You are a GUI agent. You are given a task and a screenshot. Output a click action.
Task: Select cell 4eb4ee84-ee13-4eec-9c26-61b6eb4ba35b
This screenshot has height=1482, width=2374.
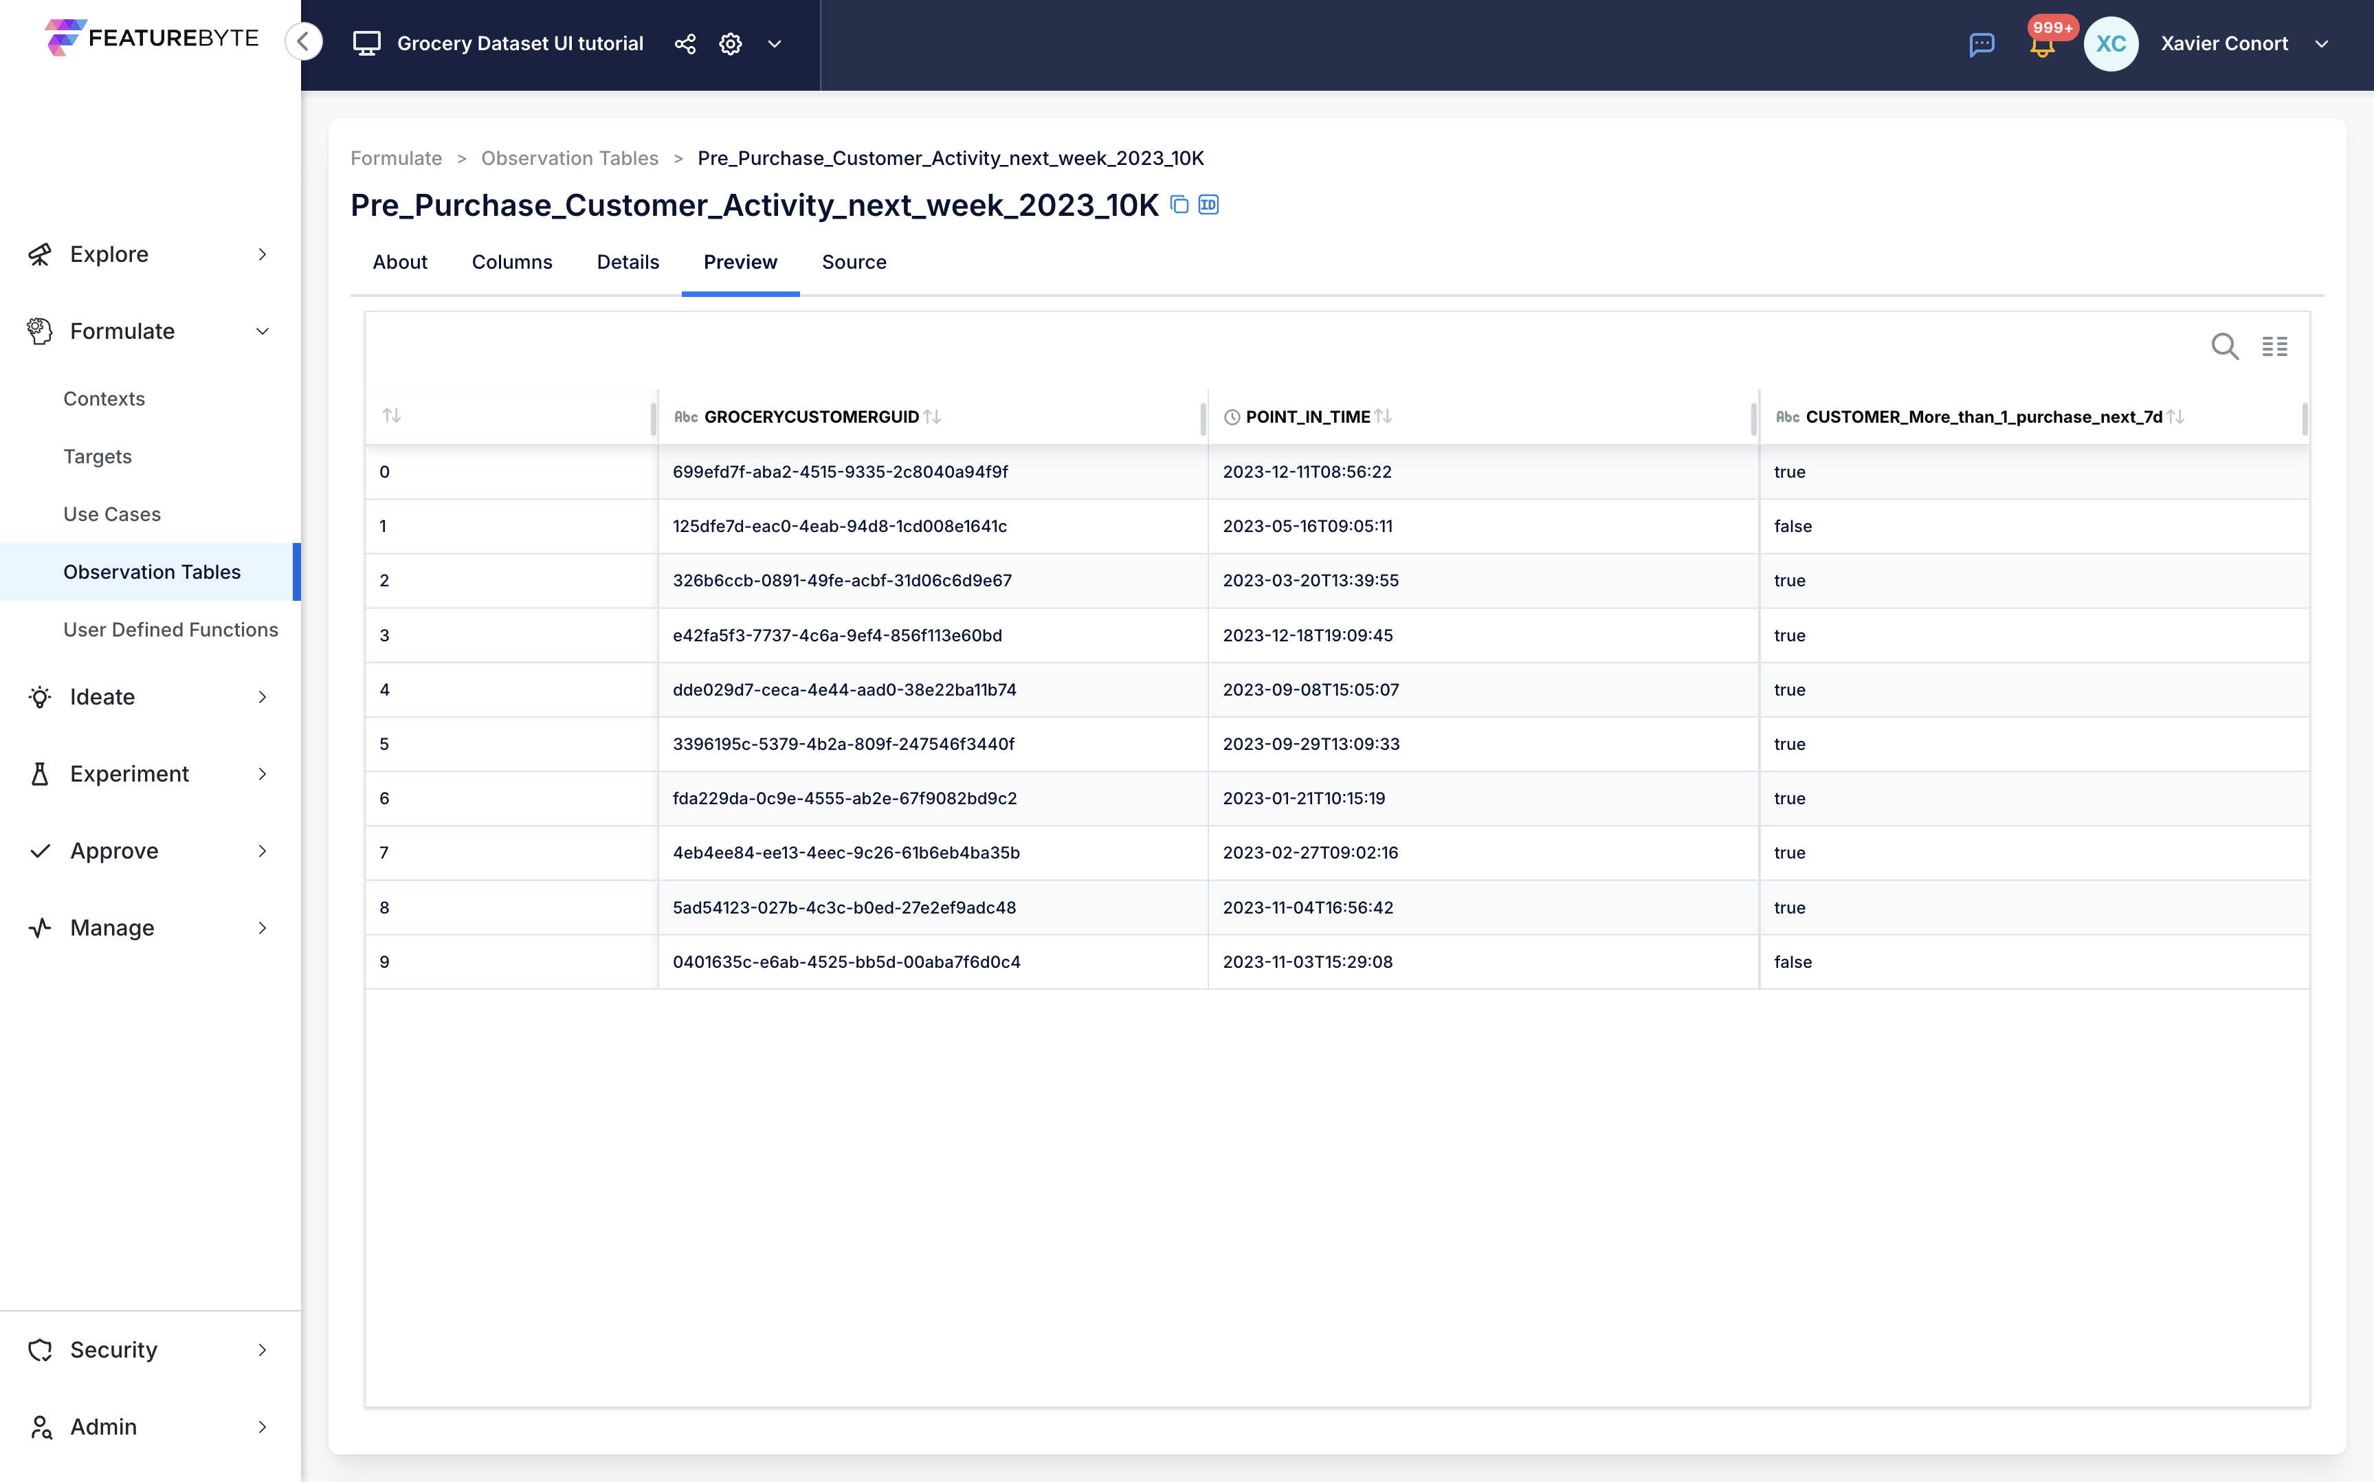[845, 853]
